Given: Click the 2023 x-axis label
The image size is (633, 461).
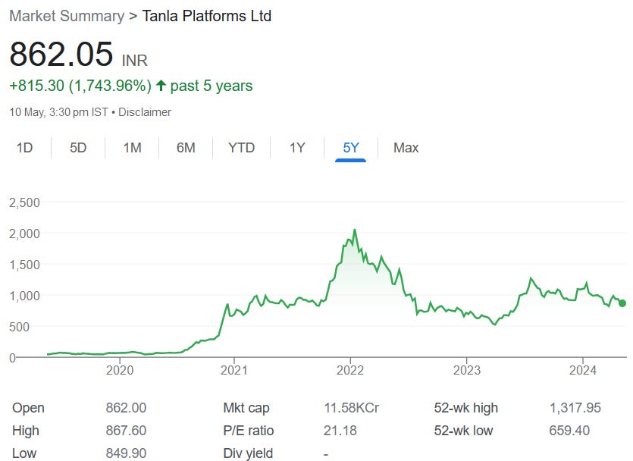Looking at the screenshot, I should [x=467, y=370].
